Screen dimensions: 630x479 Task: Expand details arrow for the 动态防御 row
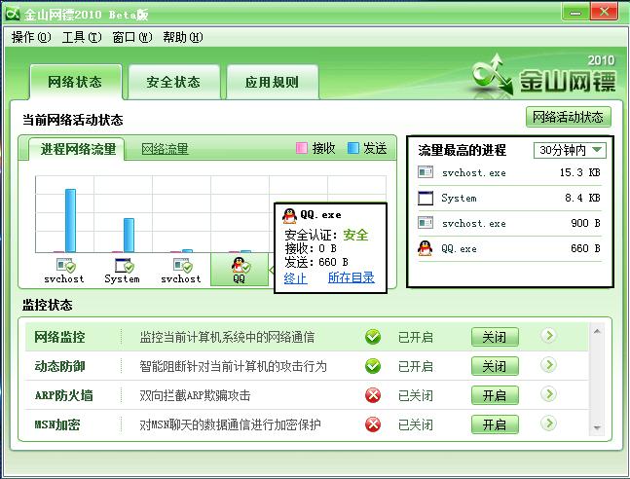(548, 365)
